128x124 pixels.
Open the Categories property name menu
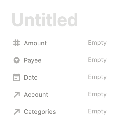coord(40,112)
